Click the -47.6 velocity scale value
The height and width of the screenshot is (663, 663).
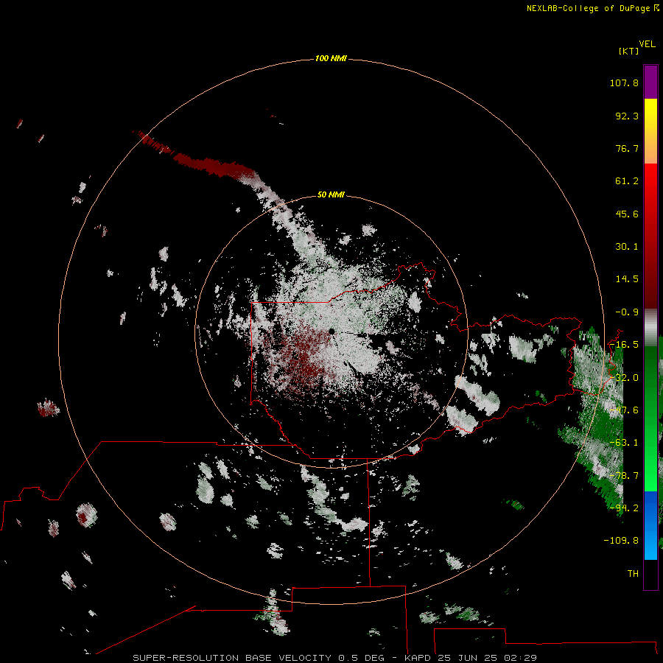[x=624, y=410]
